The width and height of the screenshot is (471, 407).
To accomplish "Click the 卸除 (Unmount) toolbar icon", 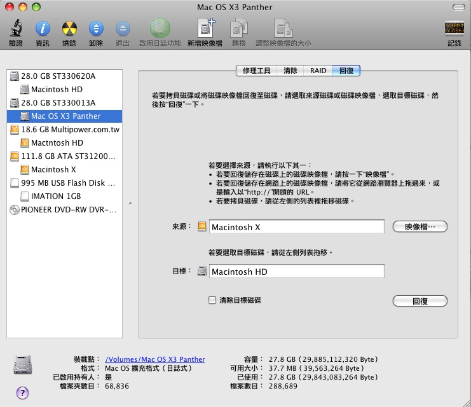I will coord(96,29).
